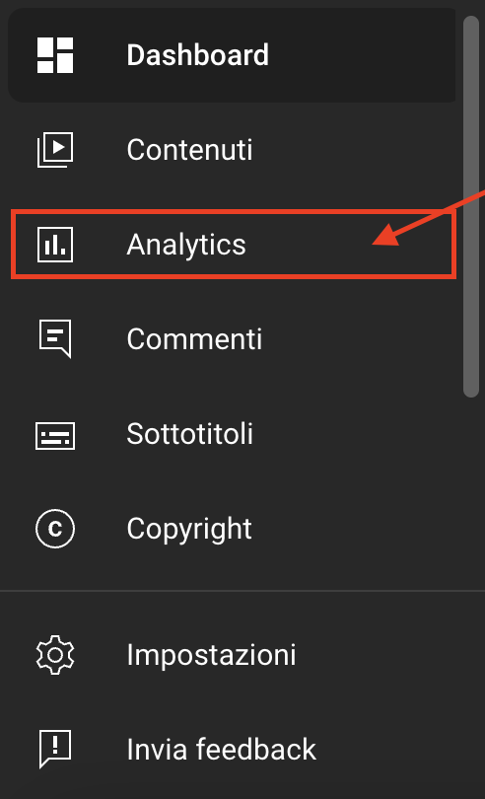
Task: Open Impostazioni settings text link
Action: (211, 655)
